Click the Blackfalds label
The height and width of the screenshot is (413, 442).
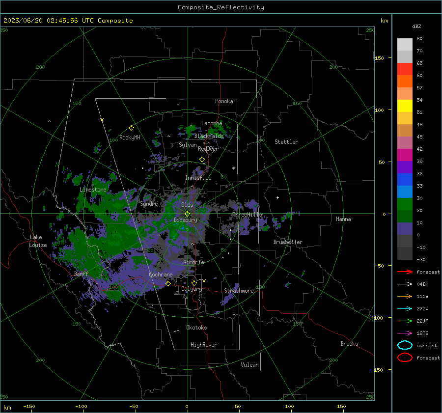pyautogui.click(x=209, y=136)
